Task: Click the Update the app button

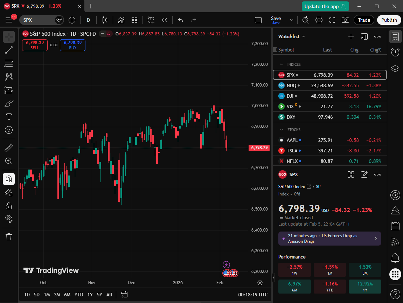Action: click(325, 6)
